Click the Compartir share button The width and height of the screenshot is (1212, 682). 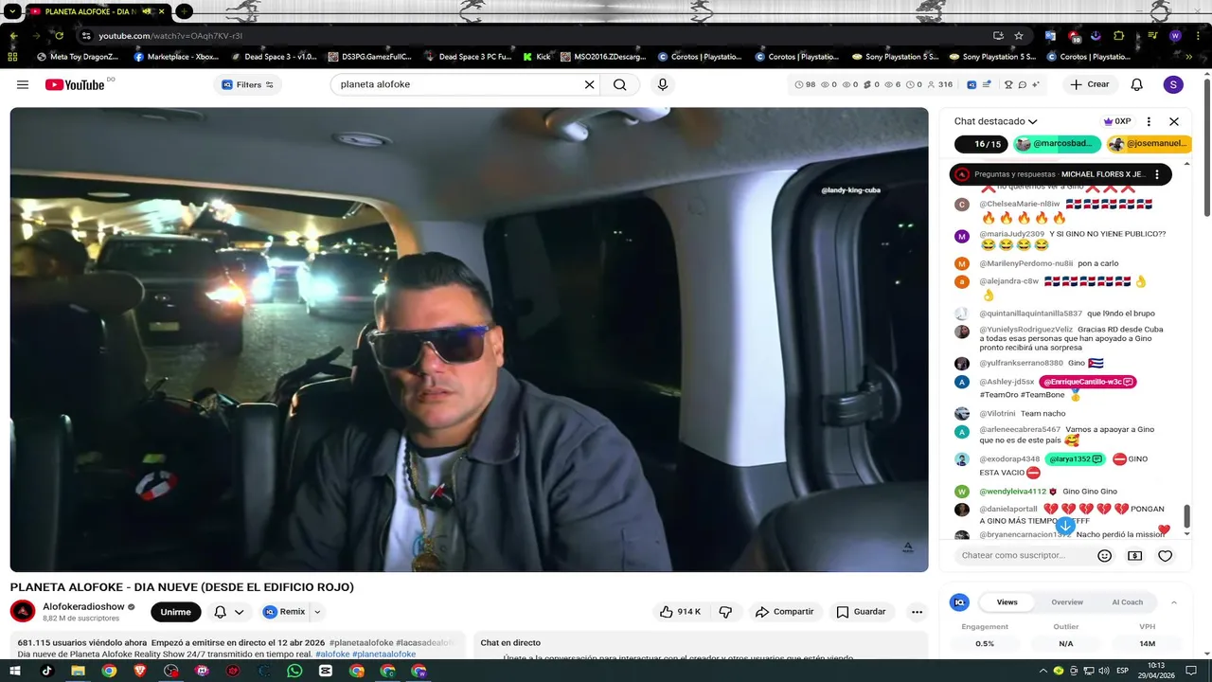785,612
